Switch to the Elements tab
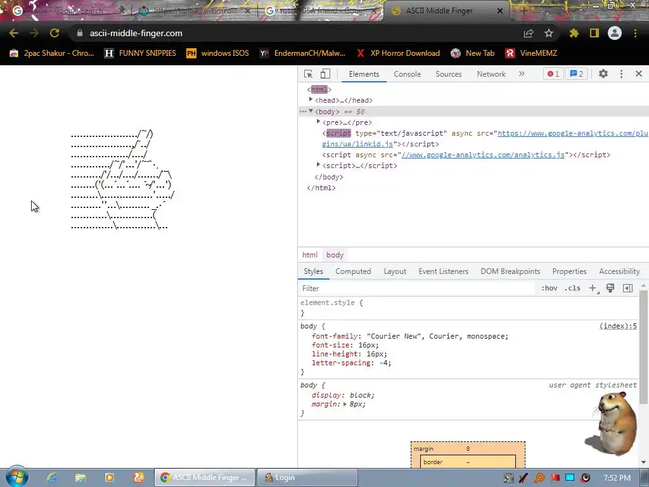The image size is (649, 487). (364, 74)
